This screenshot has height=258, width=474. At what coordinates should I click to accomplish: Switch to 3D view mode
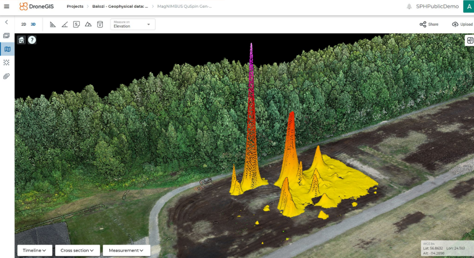[x=33, y=24]
